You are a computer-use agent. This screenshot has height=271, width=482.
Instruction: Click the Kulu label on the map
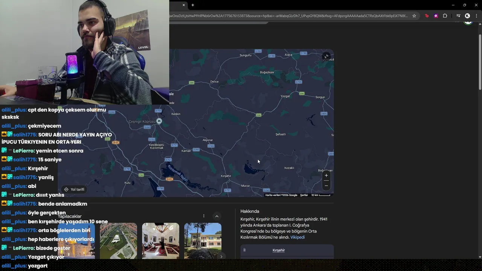point(127,183)
